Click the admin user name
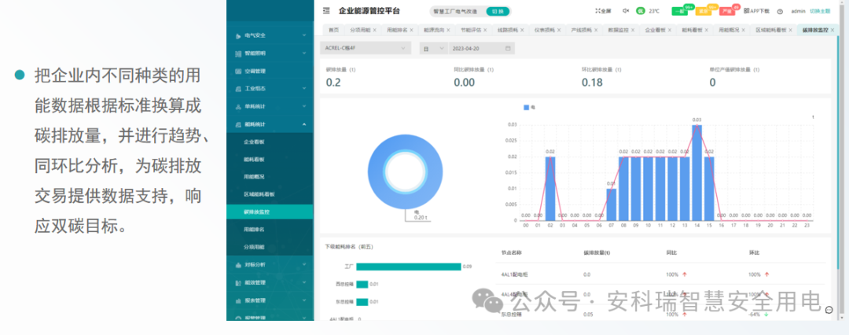The height and width of the screenshot is (335, 849). [x=799, y=11]
